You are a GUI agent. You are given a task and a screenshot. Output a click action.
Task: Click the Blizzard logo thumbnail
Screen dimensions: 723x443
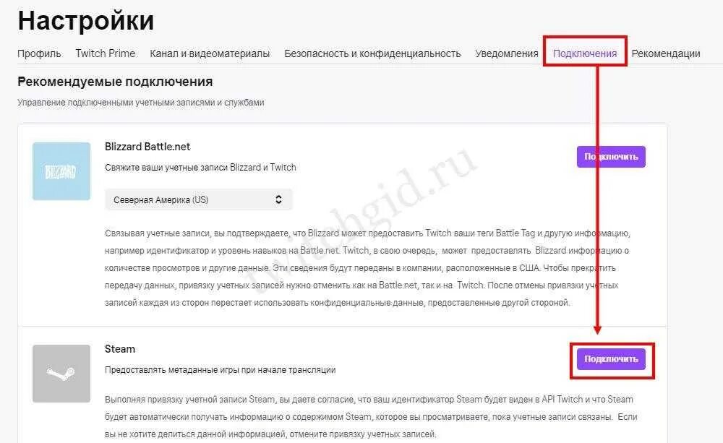61,171
